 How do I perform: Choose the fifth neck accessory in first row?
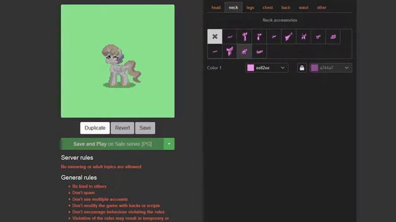(273, 36)
